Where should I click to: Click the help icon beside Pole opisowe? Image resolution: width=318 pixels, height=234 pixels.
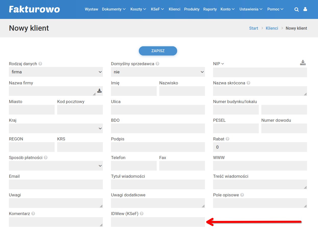(242, 195)
